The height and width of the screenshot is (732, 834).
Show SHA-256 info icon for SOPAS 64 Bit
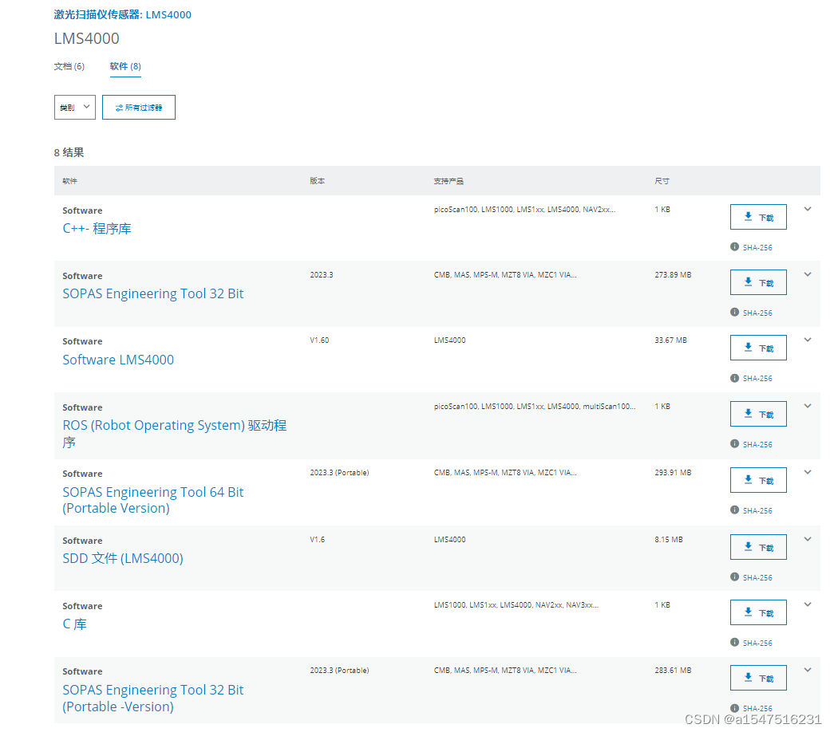click(x=734, y=510)
